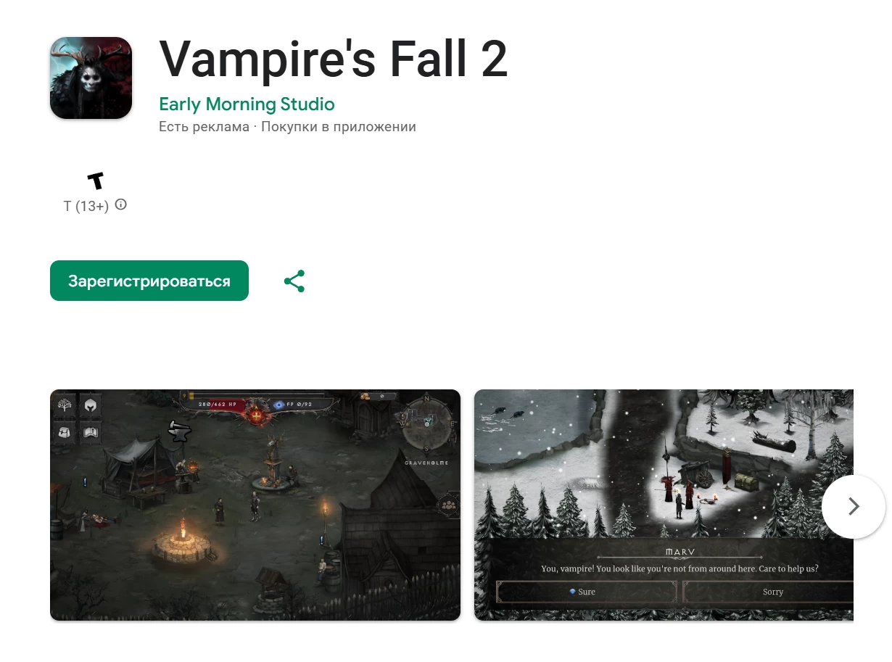Screen dimensions: 892x662
Task: Click the Зарегистрироваться button
Action: coord(149,281)
